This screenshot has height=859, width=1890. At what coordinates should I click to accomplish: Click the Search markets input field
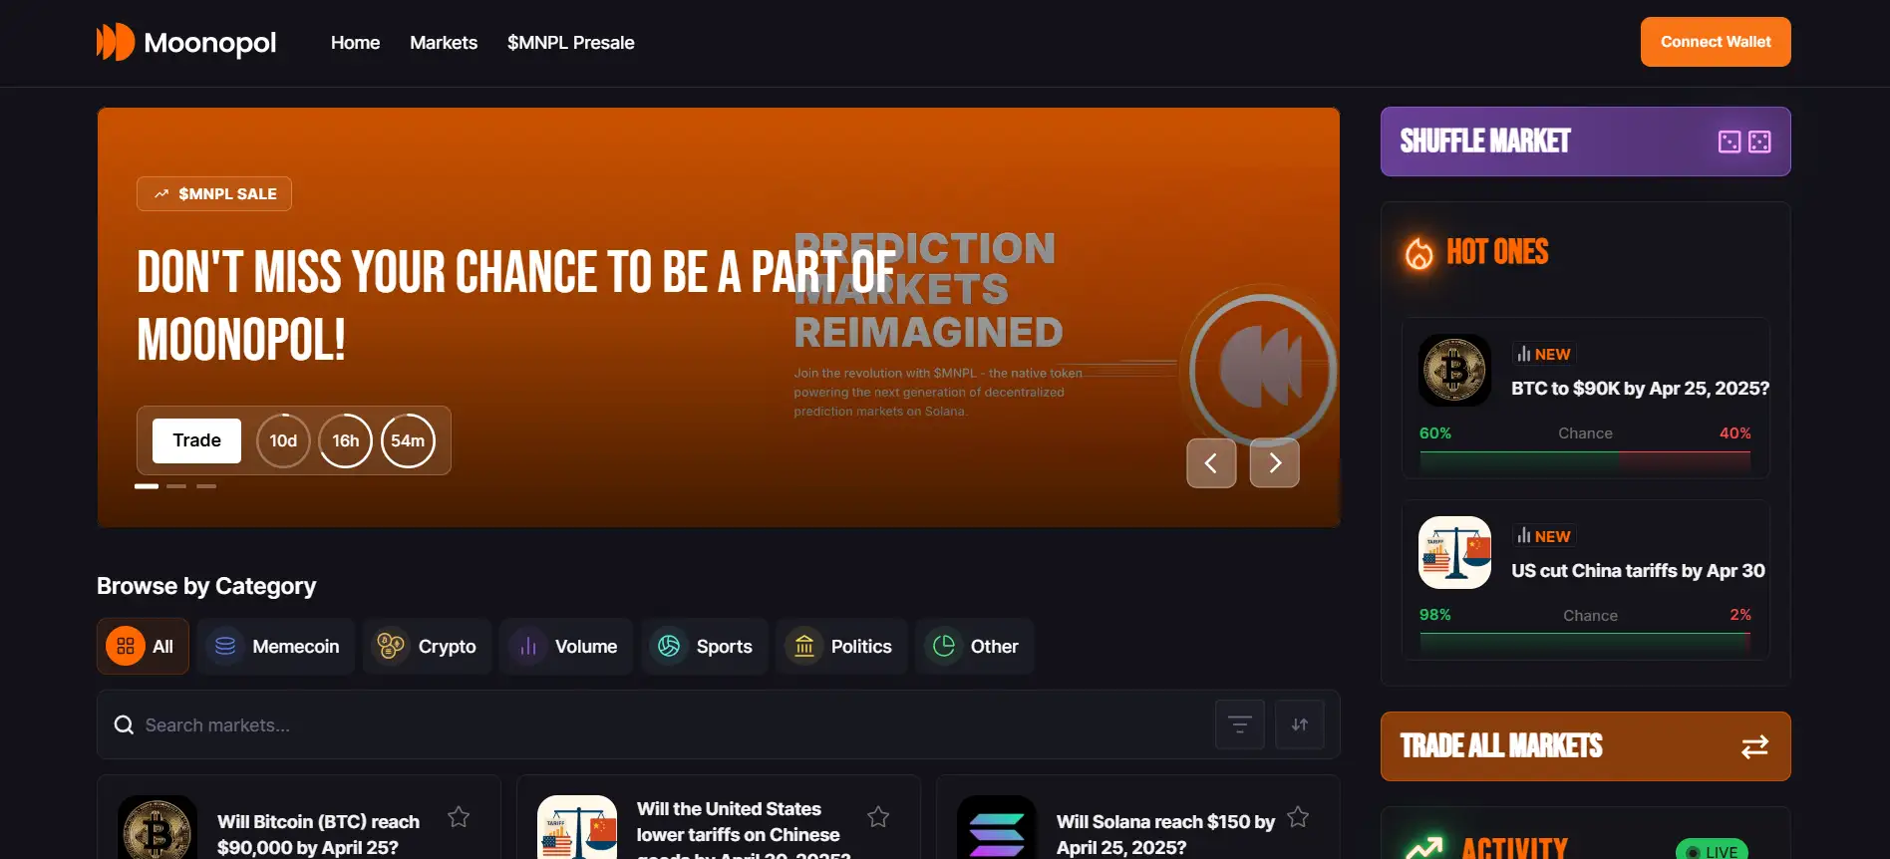(x=658, y=725)
